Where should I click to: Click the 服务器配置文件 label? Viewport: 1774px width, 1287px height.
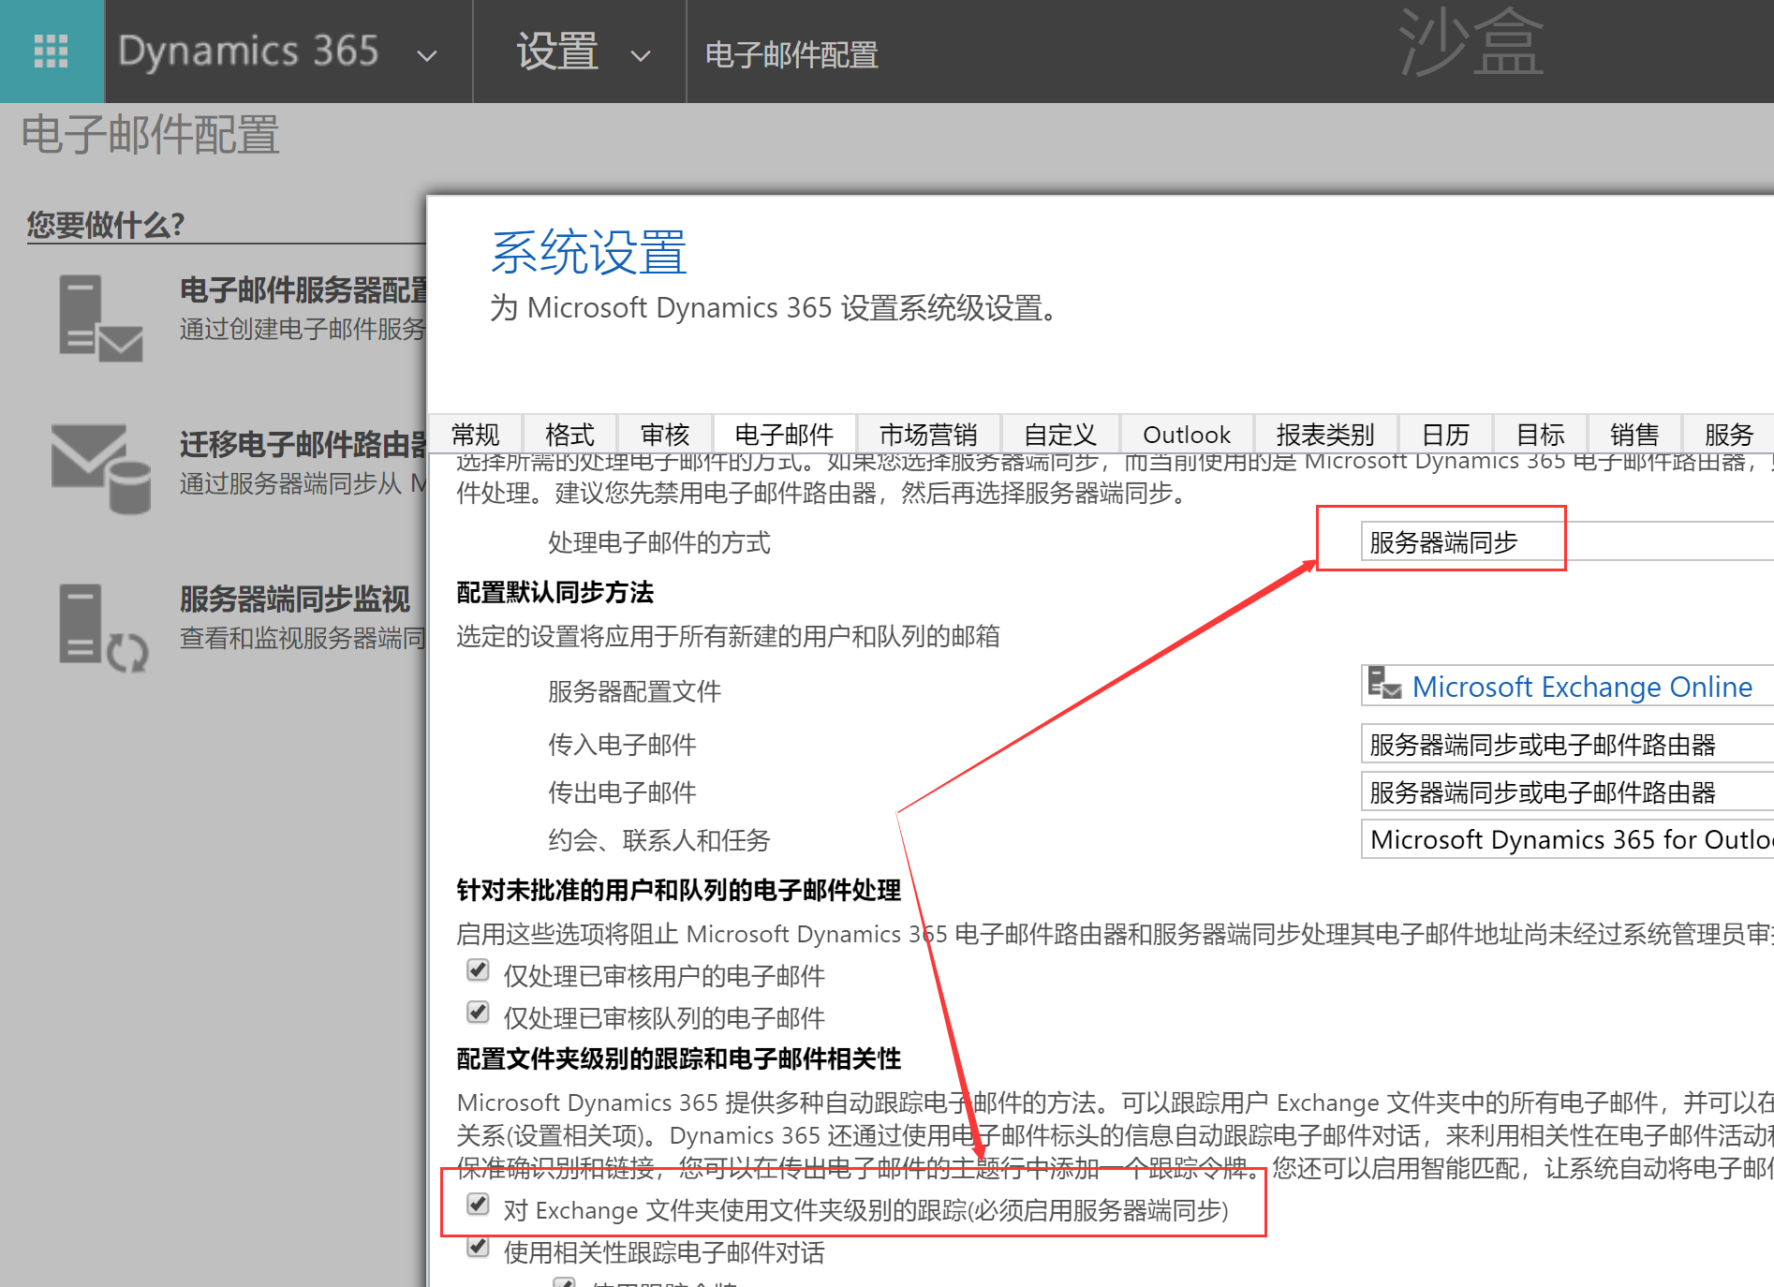634,691
